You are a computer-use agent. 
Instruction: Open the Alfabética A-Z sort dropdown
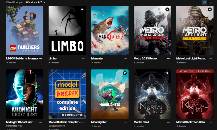[35, 2]
